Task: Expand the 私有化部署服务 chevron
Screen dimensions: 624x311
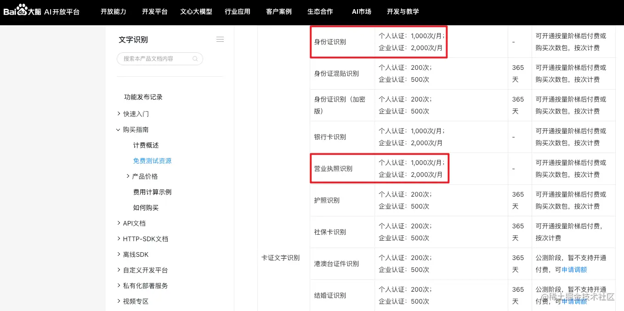Action: coord(119,285)
